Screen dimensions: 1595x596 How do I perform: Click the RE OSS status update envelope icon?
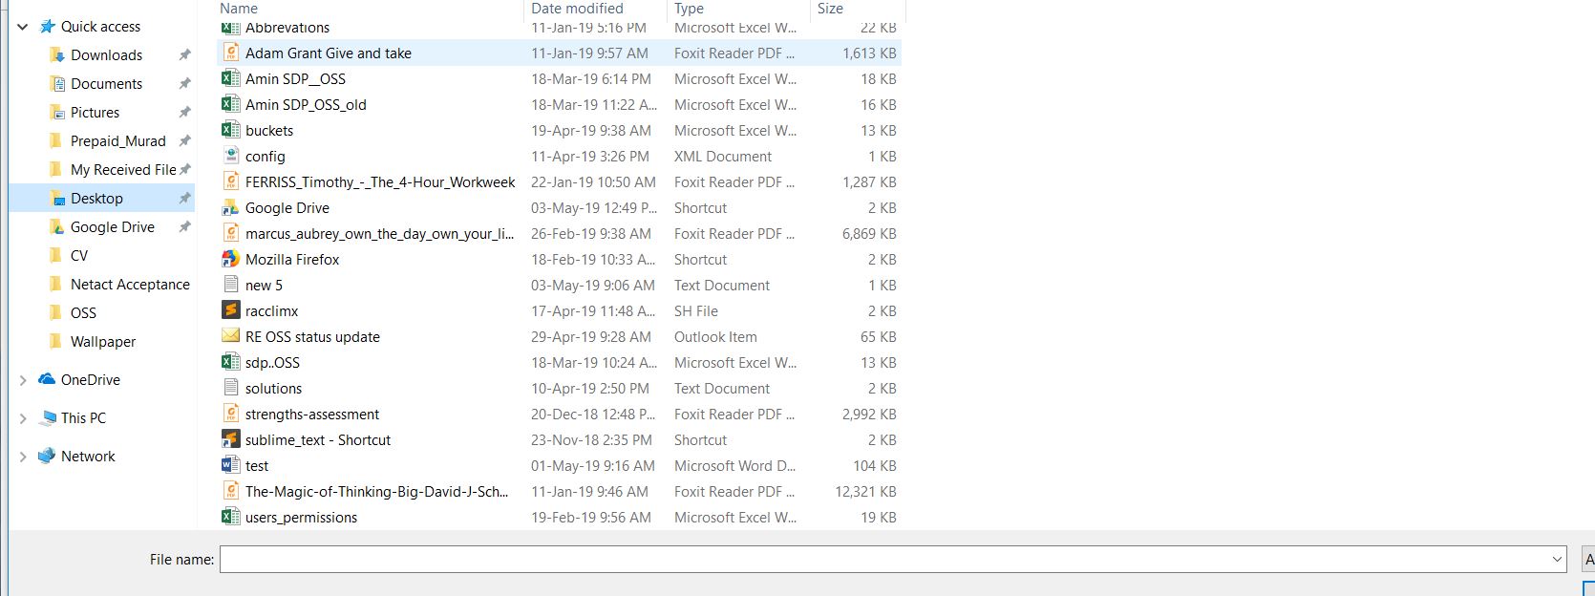point(230,336)
